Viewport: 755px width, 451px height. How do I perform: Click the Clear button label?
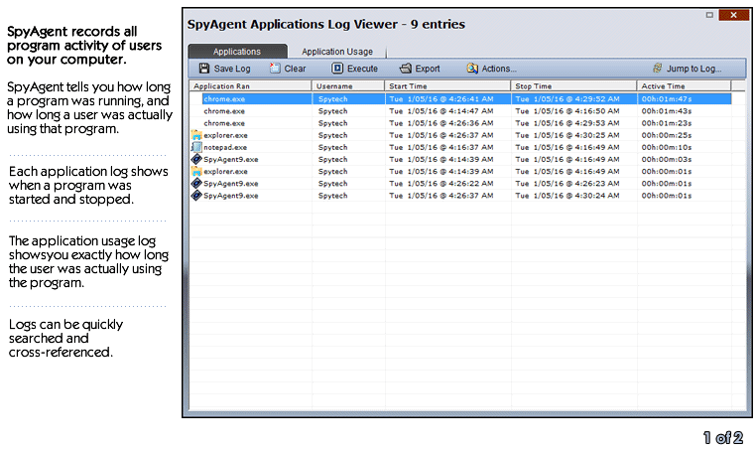(295, 69)
